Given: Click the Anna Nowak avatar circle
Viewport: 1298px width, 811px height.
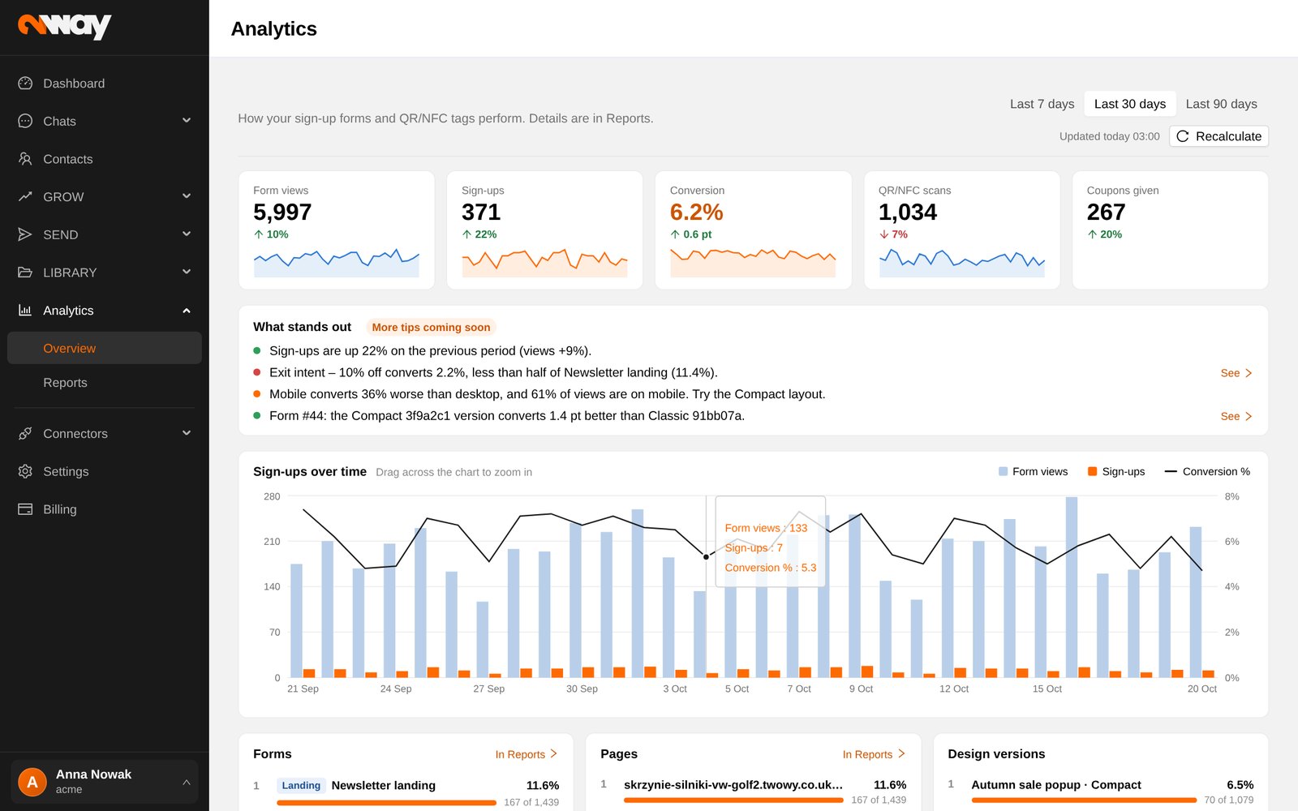Looking at the screenshot, I should point(32,782).
